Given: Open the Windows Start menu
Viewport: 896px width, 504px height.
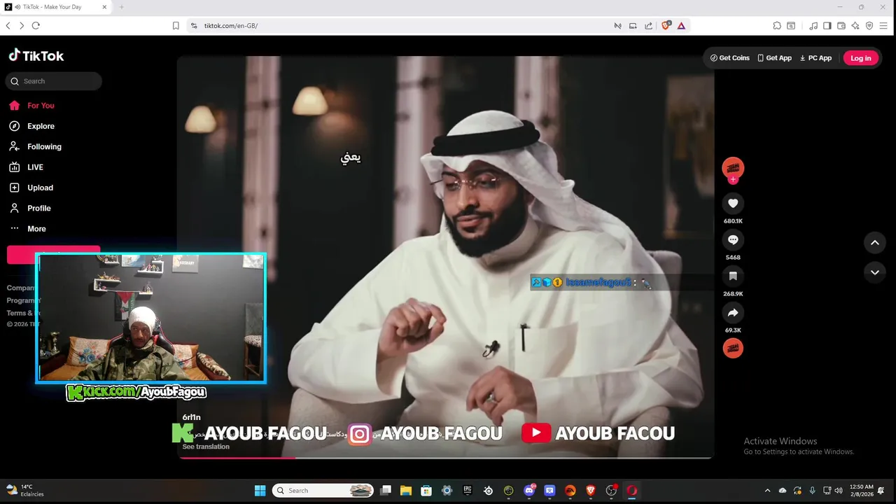Looking at the screenshot, I should tap(260, 491).
